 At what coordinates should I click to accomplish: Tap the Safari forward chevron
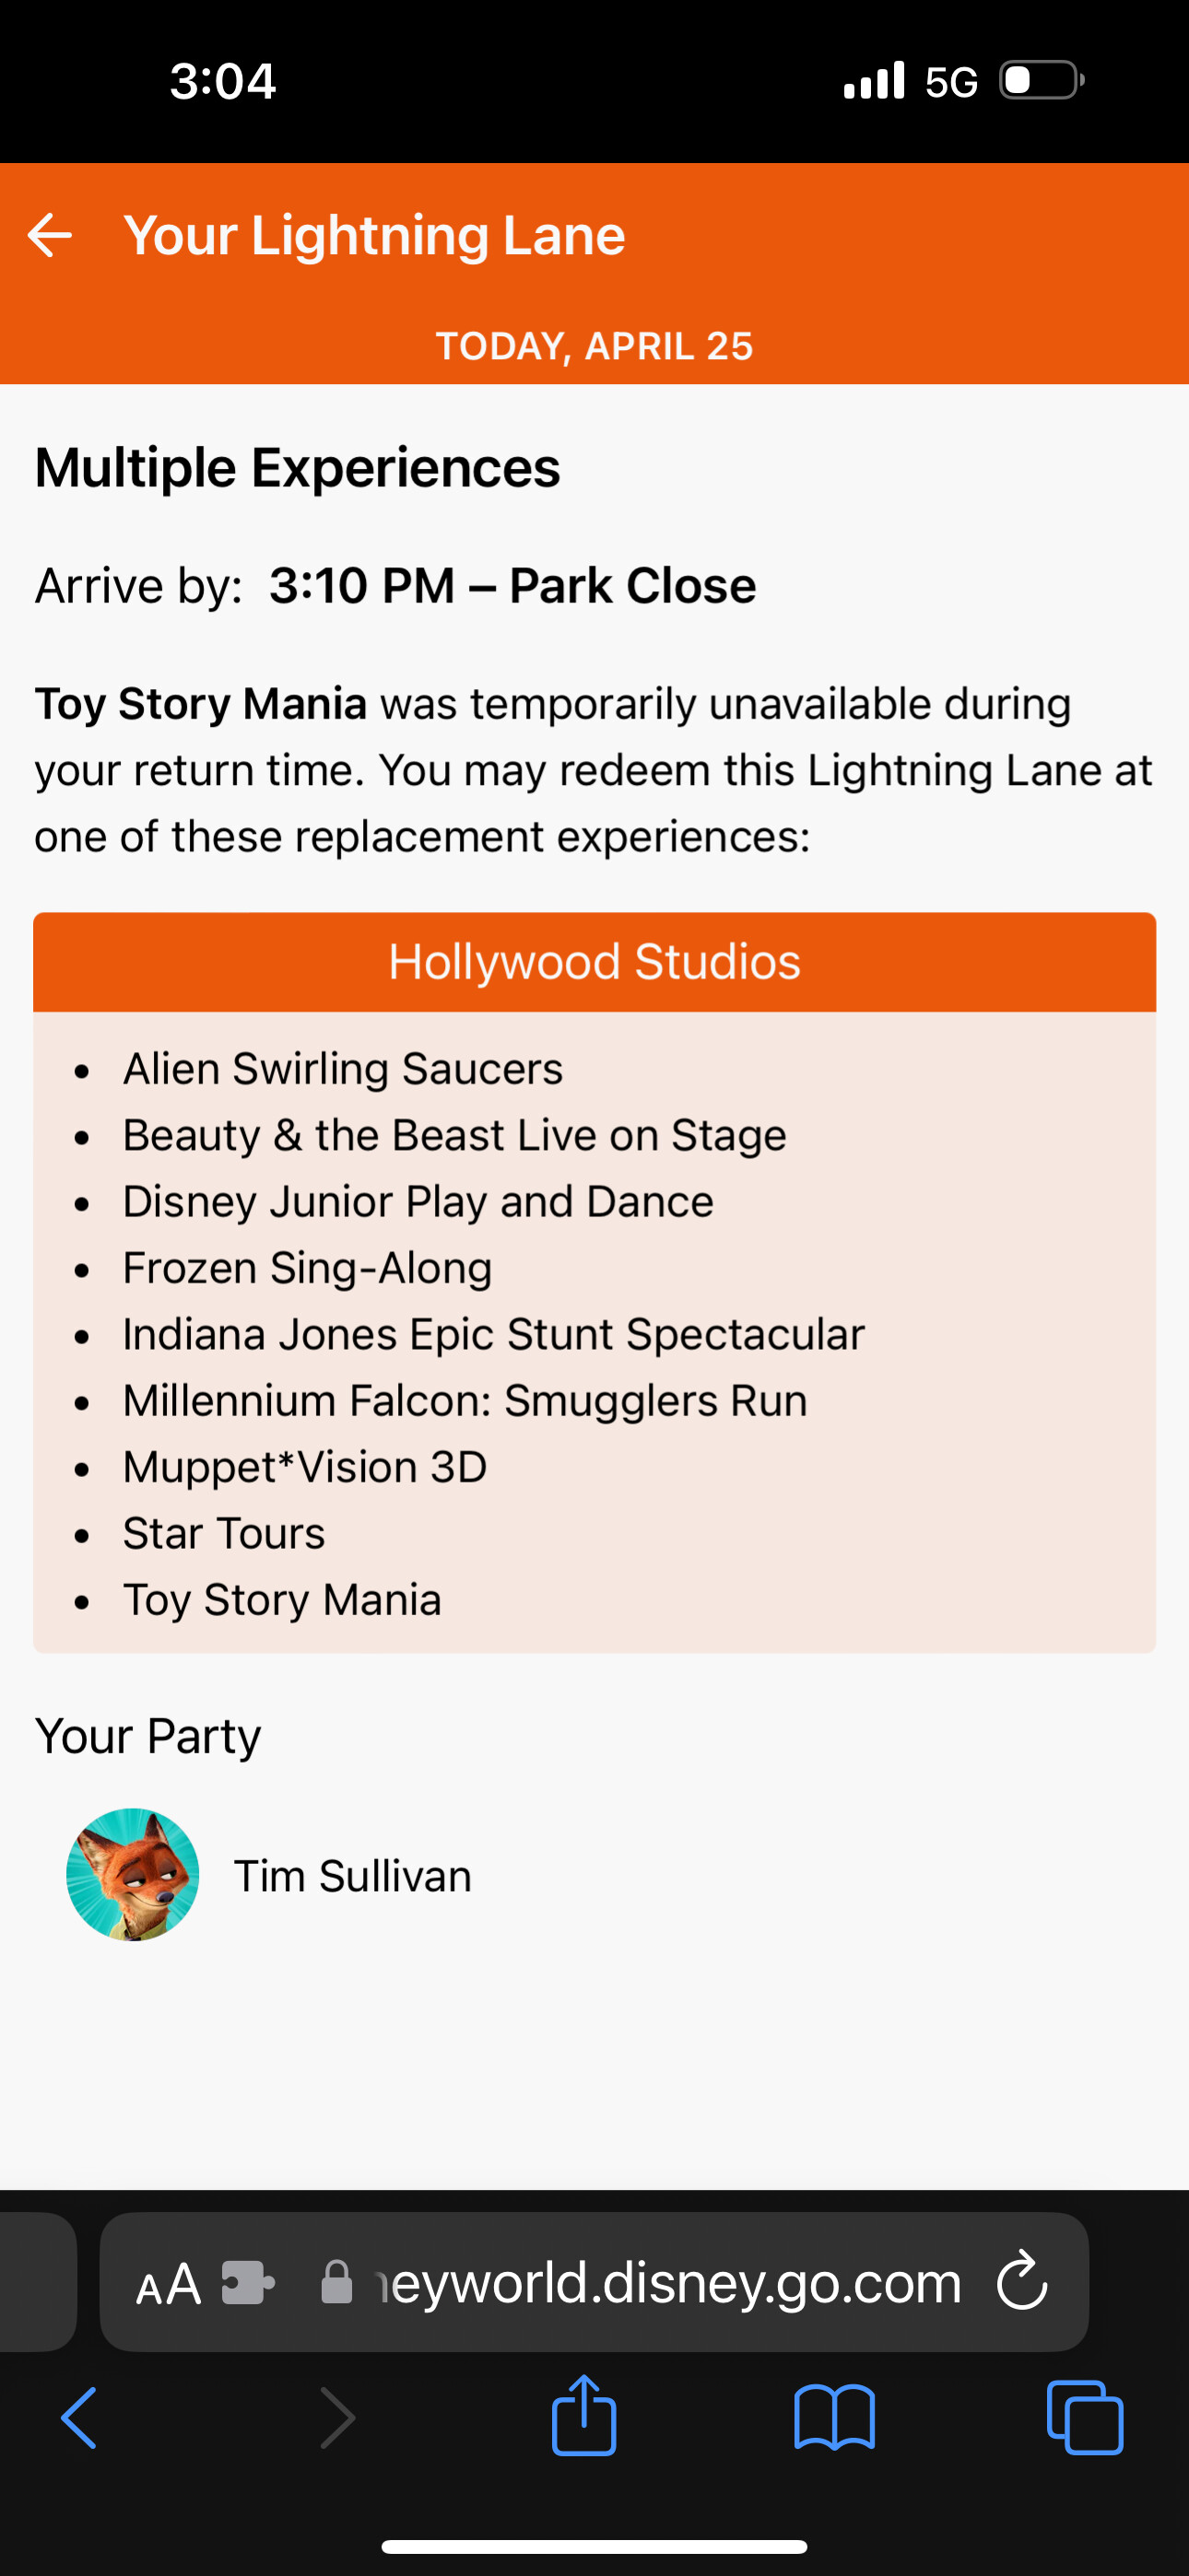[x=337, y=2418]
